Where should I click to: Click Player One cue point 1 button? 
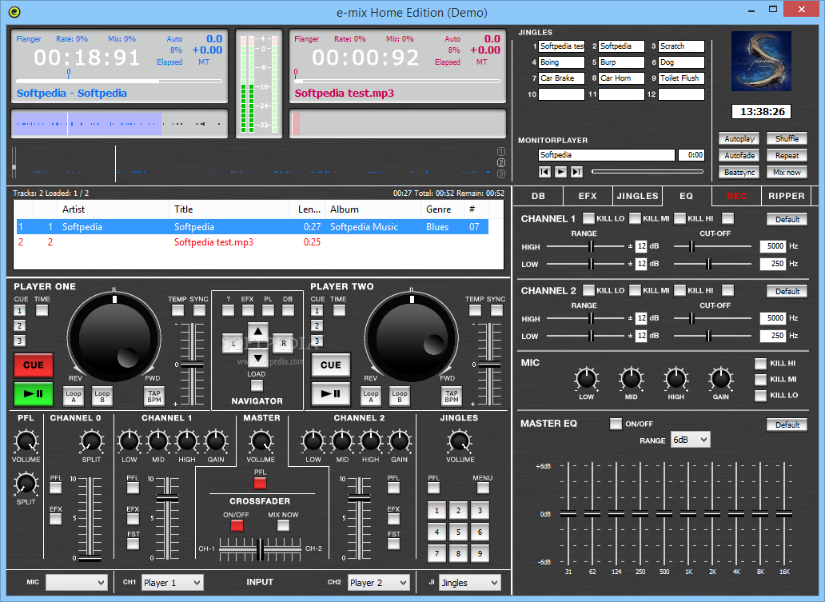click(19, 310)
